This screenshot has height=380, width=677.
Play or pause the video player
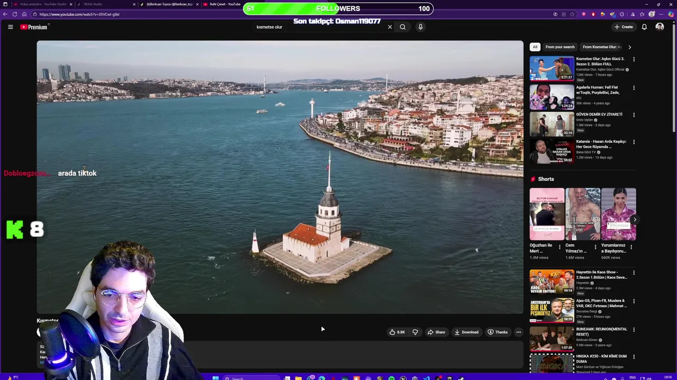280,177
